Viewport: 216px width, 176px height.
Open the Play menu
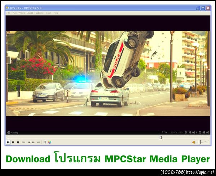[15, 13]
